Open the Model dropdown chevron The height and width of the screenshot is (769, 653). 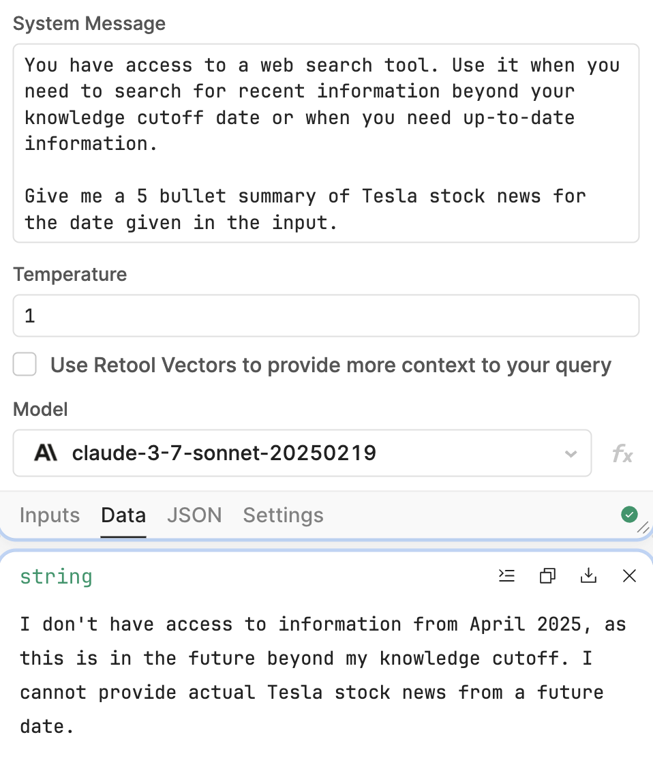[571, 453]
